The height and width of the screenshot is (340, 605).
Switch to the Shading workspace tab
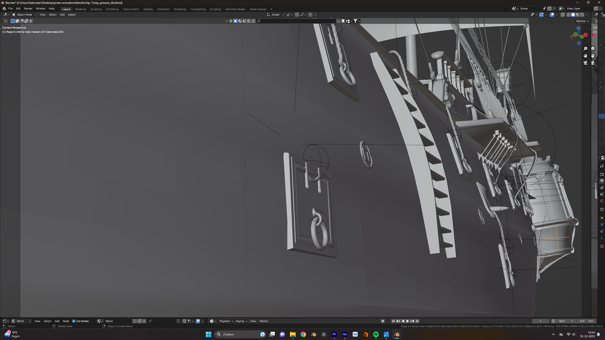click(148, 9)
